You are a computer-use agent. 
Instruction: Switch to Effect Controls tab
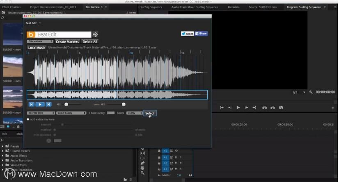point(11,7)
